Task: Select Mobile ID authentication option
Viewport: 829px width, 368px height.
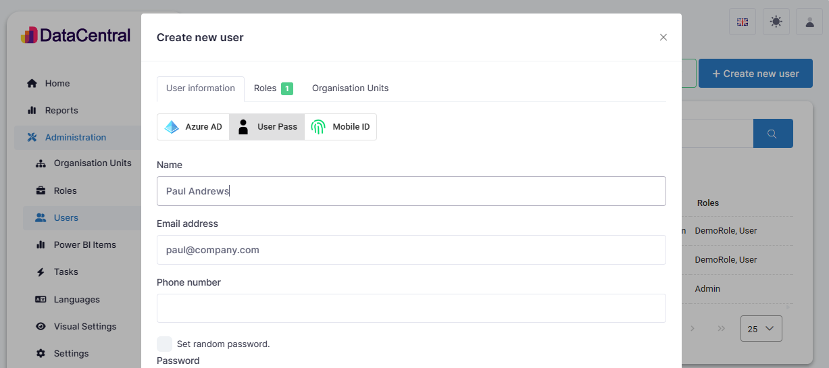Action: [x=341, y=127]
